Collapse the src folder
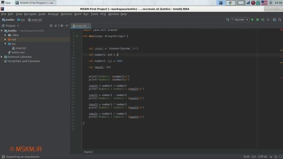The width and height of the screenshot is (283, 159). click(x=5, y=44)
